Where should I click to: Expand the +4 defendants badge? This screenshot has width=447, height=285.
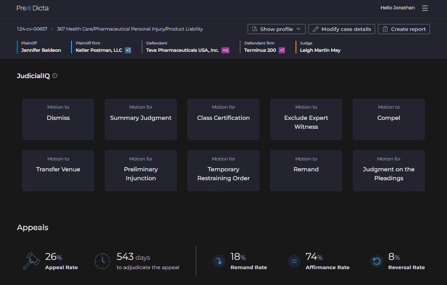tap(225, 50)
